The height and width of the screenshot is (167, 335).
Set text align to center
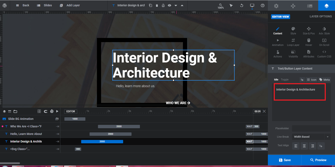(x=304, y=146)
